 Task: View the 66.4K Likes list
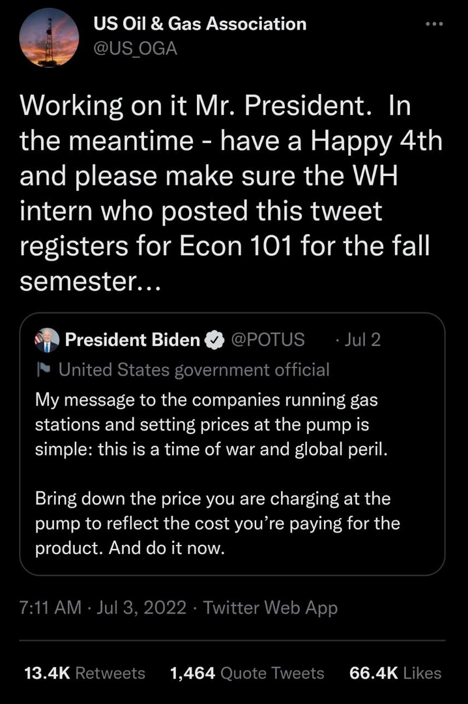pos(396,673)
